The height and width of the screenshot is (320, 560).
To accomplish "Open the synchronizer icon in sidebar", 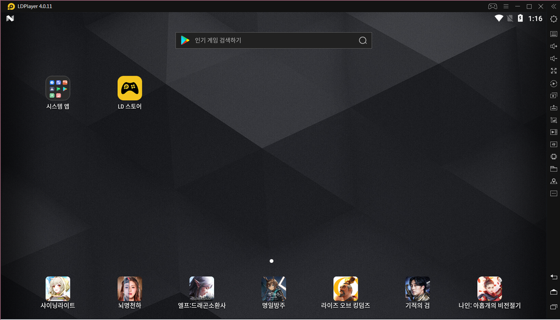I will coord(554,145).
